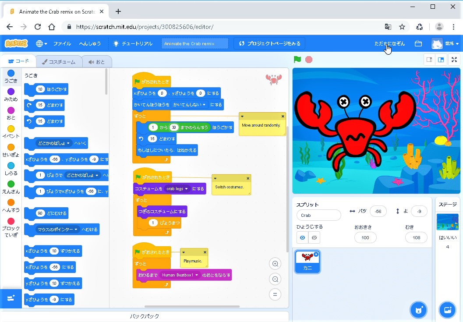Select the カニ sprite thumbnail
This screenshot has width=463, height=322.
tap(307, 262)
